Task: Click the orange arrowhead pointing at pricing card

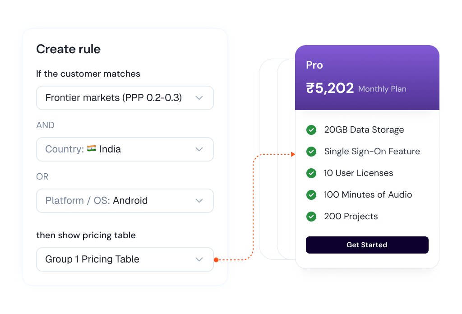Action: pos(293,154)
